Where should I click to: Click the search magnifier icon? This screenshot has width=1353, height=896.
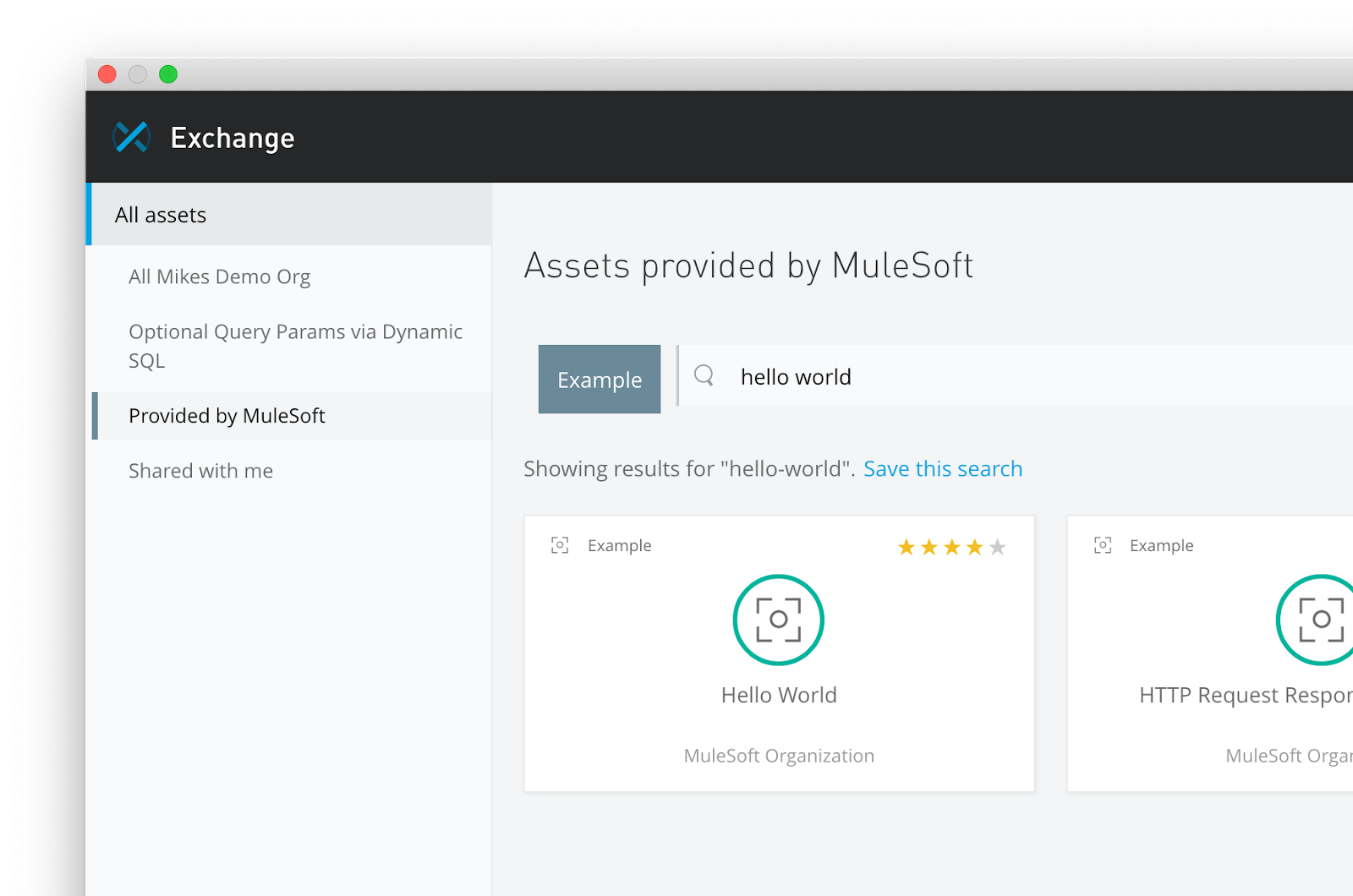coord(704,375)
